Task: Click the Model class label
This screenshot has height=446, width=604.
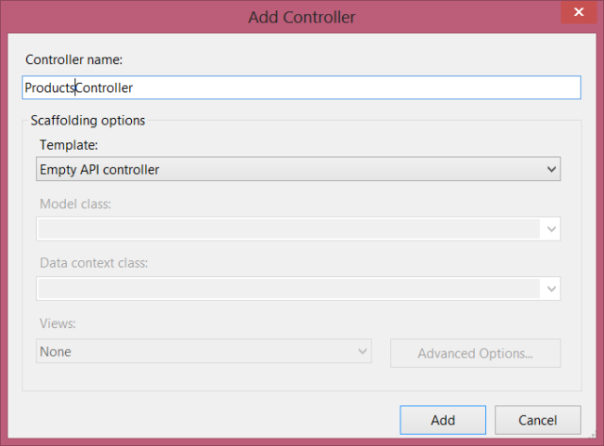Action: (75, 203)
